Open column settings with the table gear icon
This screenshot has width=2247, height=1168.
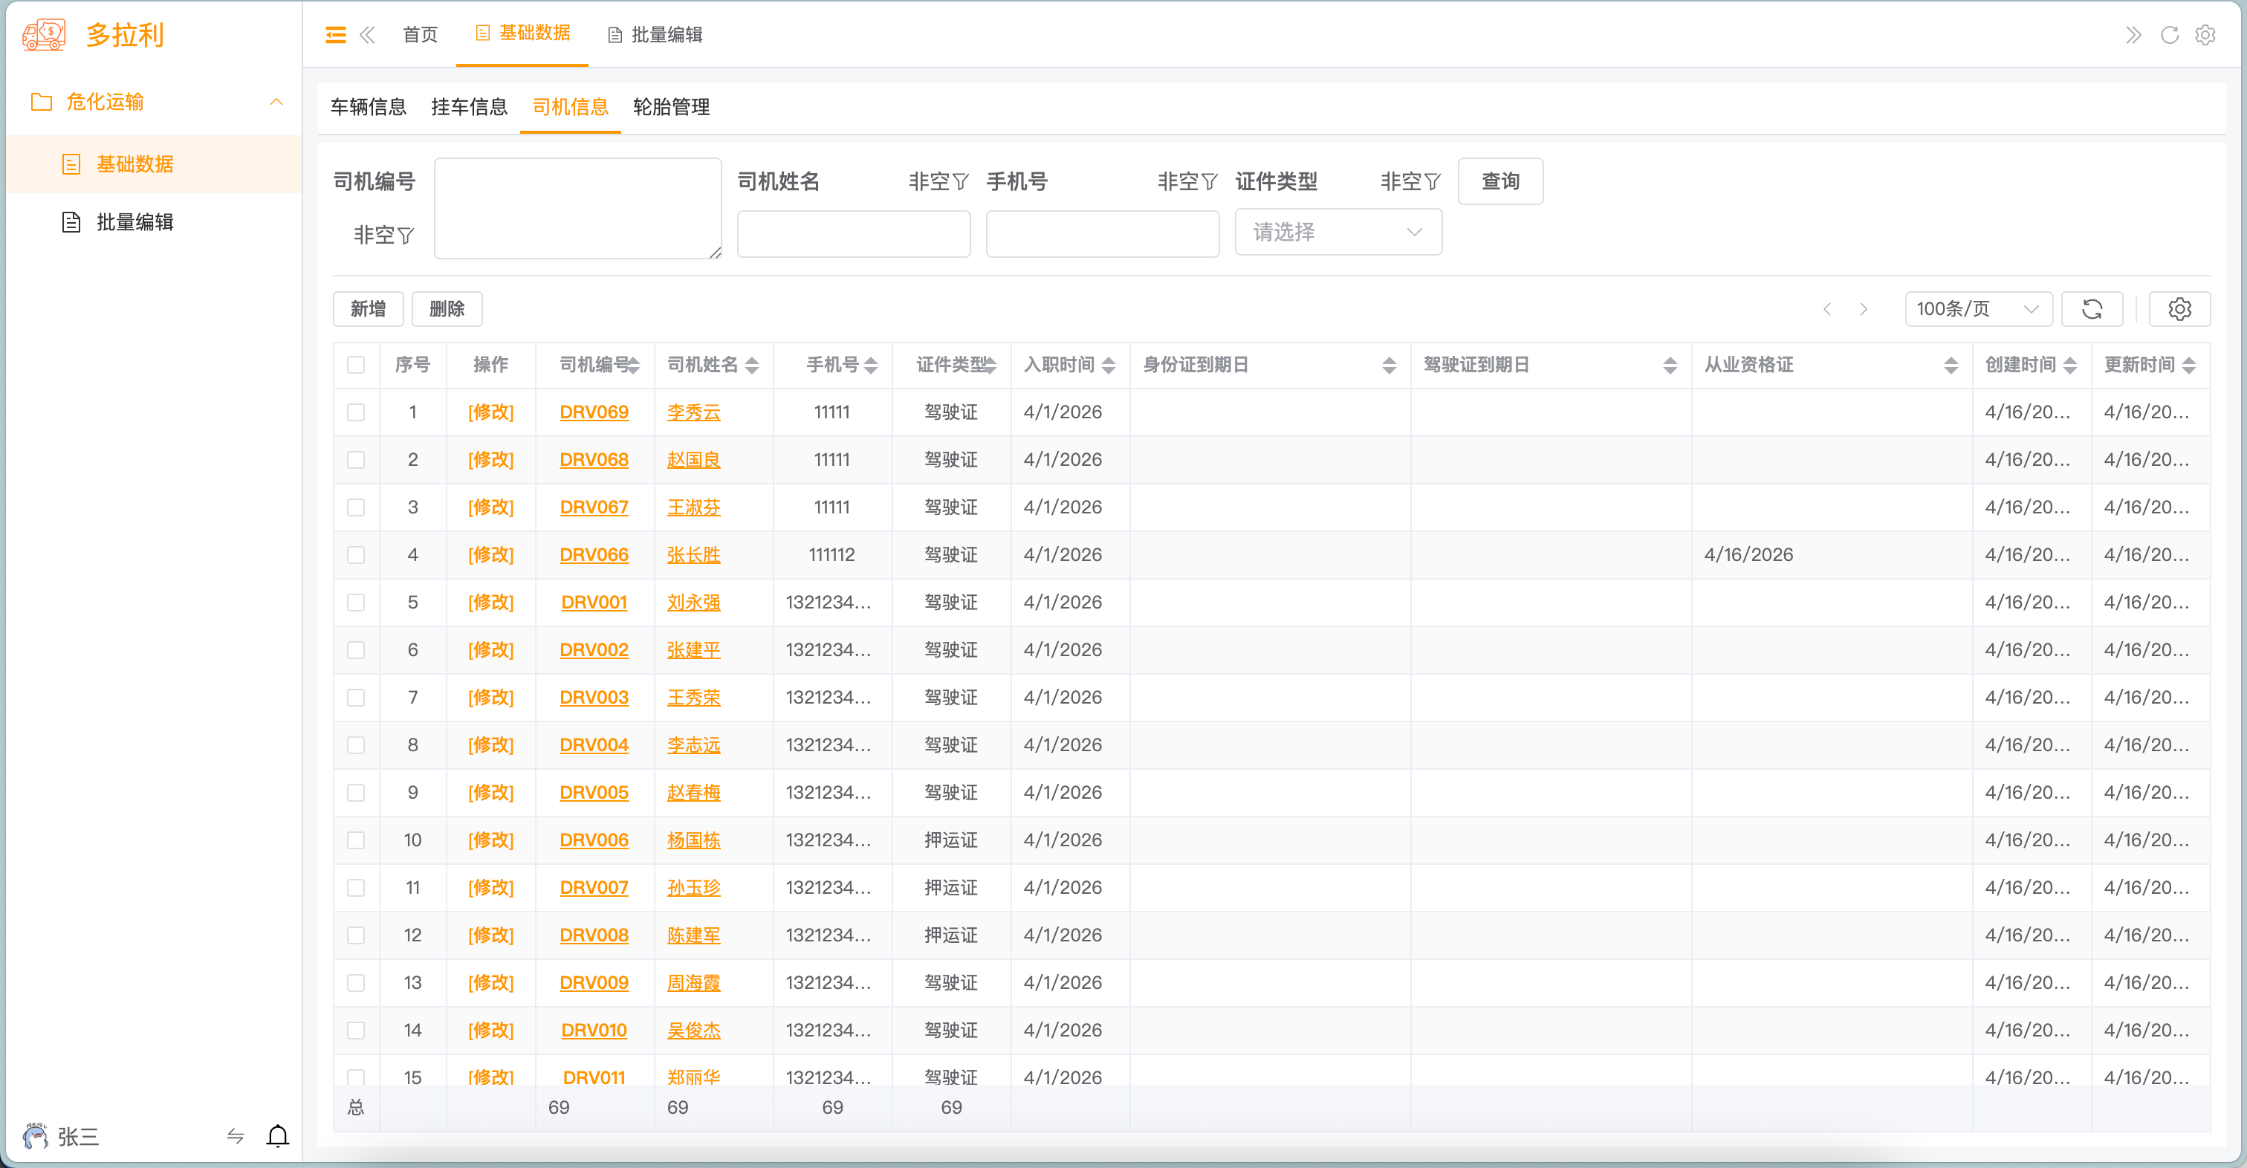tap(2179, 309)
